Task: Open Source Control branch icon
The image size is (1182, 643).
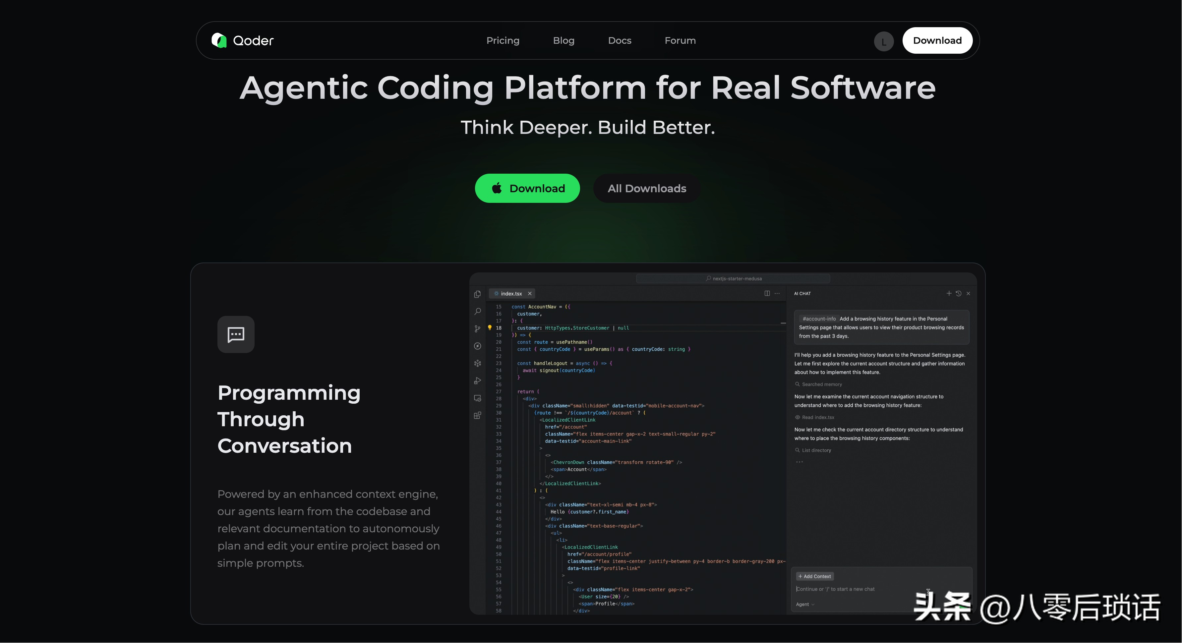Action: (477, 328)
